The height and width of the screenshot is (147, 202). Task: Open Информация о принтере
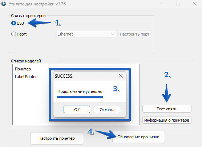pos(167,120)
